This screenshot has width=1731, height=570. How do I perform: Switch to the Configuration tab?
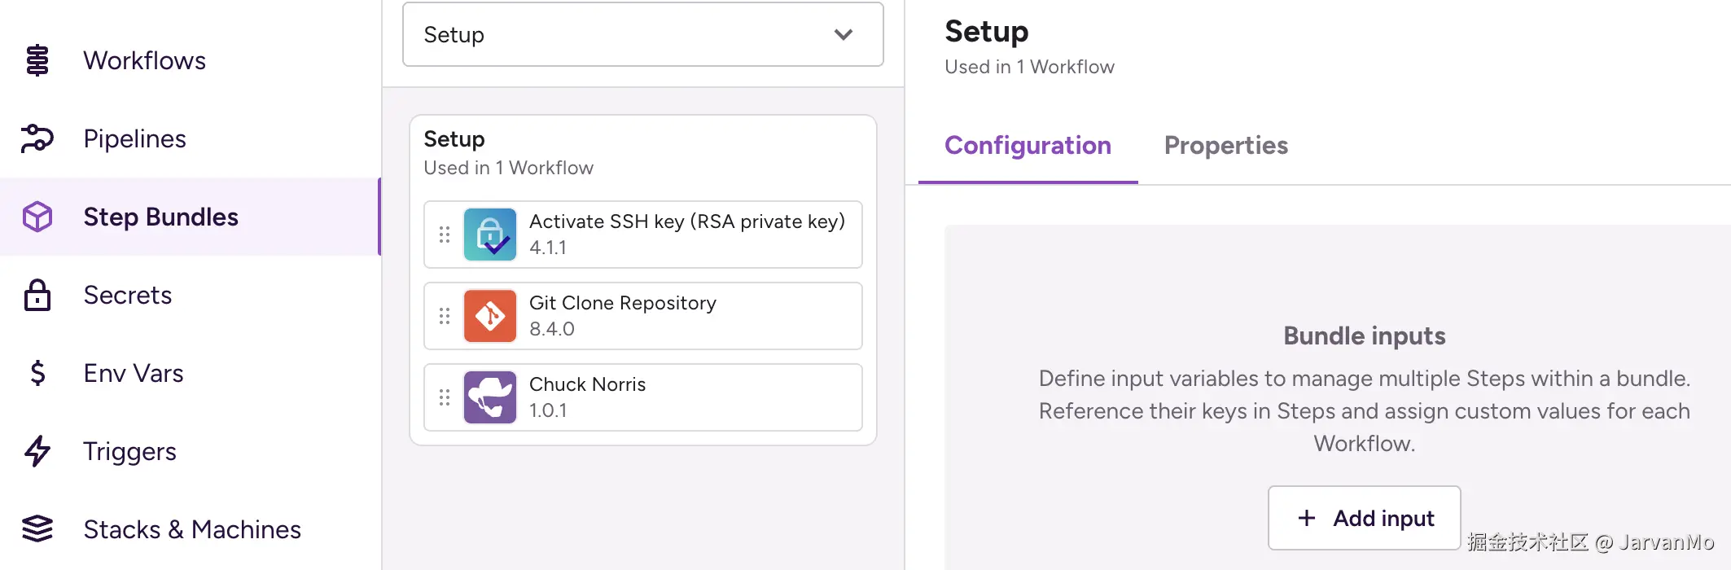pyautogui.click(x=1028, y=146)
